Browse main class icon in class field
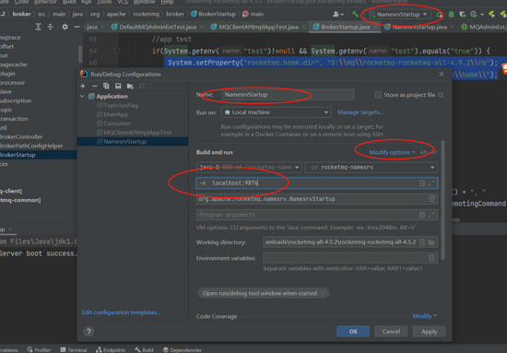507x353 pixels. coord(431,199)
